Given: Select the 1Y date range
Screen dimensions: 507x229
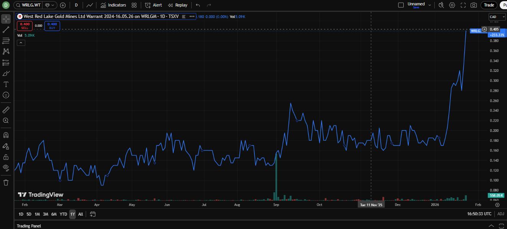Looking at the screenshot, I should (x=72, y=214).
